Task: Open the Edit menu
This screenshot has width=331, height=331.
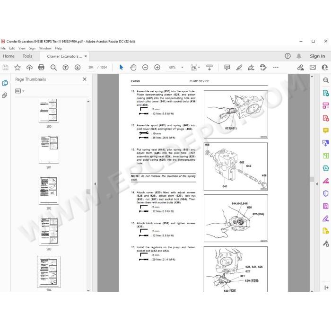Action: tap(12, 48)
